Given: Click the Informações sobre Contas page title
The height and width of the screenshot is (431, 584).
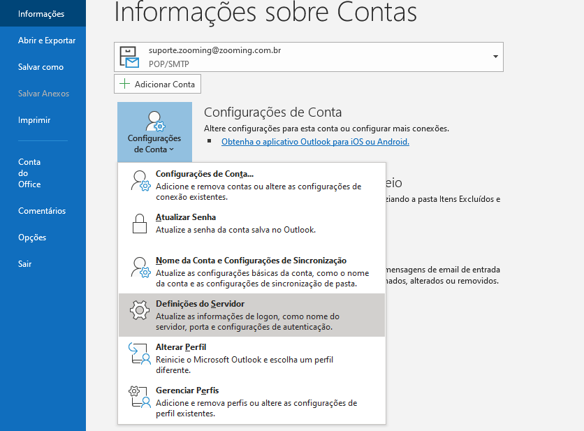Looking at the screenshot, I should [265, 13].
